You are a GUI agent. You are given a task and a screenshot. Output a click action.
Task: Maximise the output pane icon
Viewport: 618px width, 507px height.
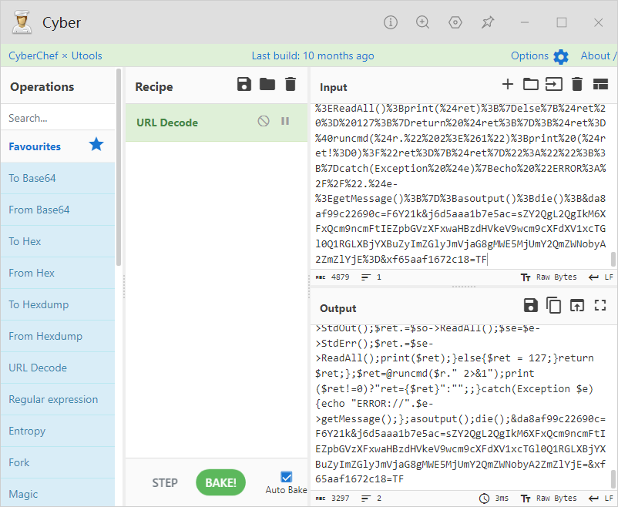point(600,305)
